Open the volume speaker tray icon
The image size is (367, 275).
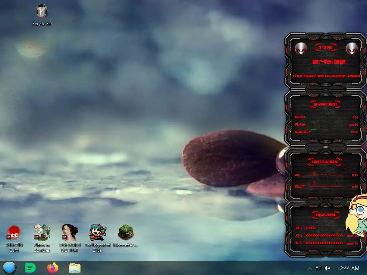327,268
